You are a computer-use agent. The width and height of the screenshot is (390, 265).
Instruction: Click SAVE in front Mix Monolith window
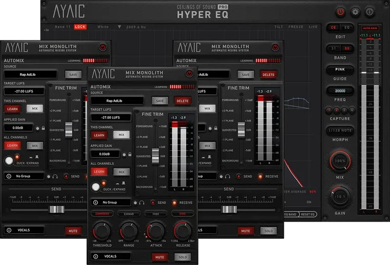pyautogui.click(x=160, y=101)
